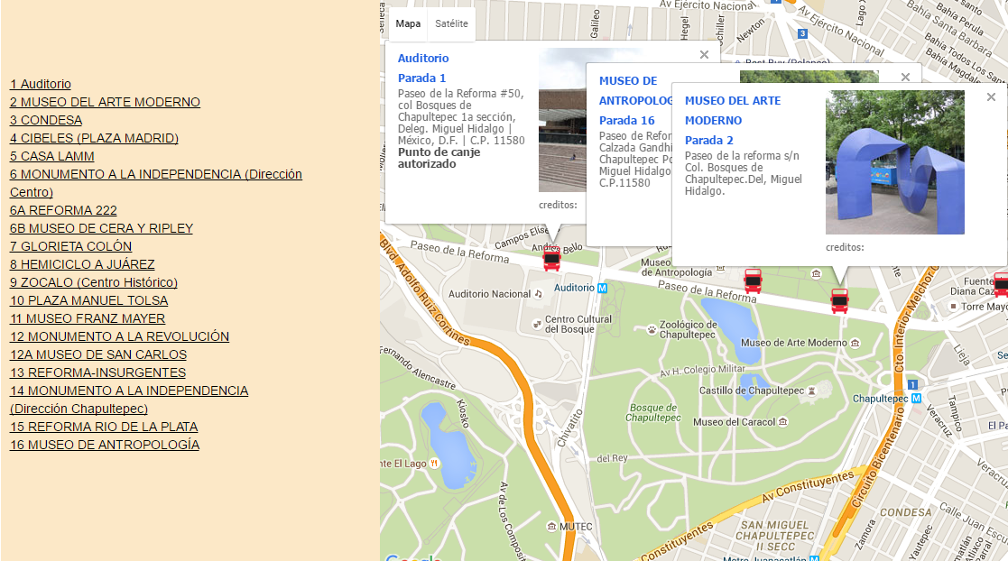The width and height of the screenshot is (1008, 561).
Task: Click the Parada 1 heading in popup
Action: pyautogui.click(x=421, y=78)
